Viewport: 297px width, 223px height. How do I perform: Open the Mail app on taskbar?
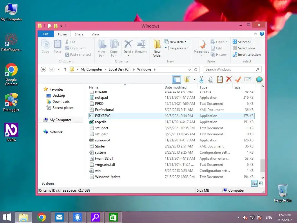click(59, 217)
